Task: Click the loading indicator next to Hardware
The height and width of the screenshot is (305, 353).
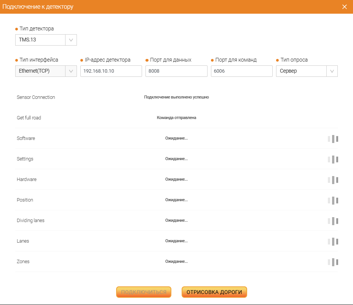Action: pos(332,180)
